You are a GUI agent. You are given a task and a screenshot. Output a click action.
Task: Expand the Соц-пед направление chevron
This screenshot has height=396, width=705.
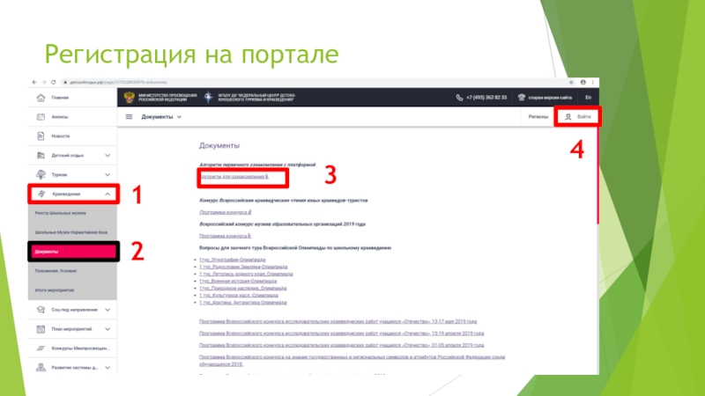pyautogui.click(x=108, y=310)
